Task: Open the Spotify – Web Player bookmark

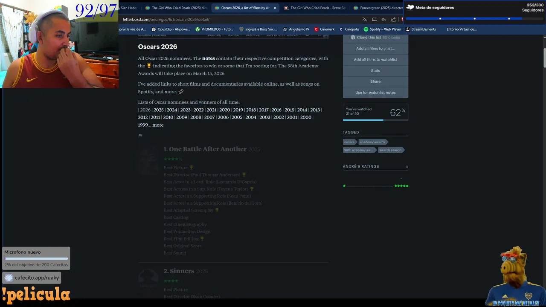Action: point(382,29)
